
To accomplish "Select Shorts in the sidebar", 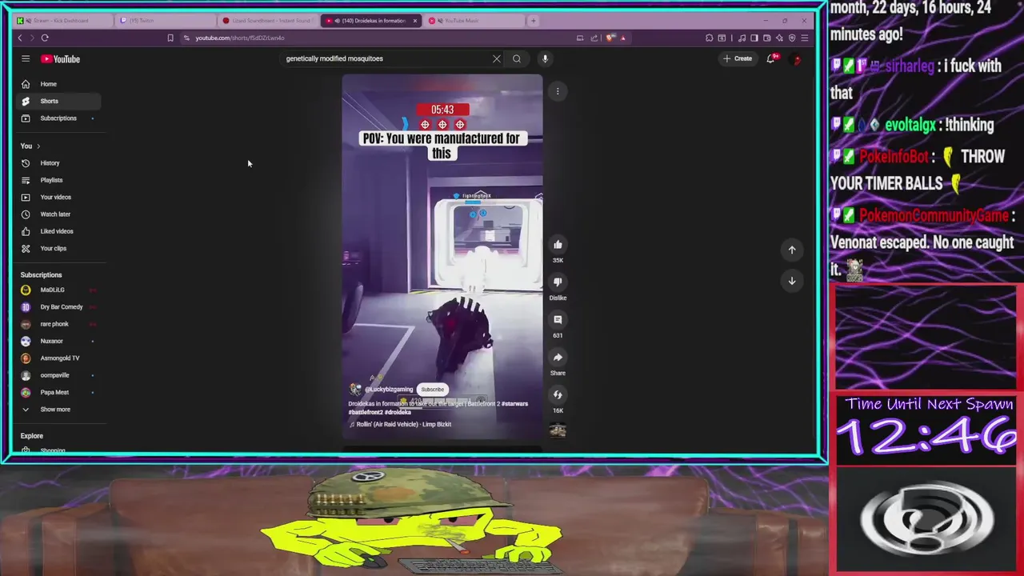I will coord(58,101).
